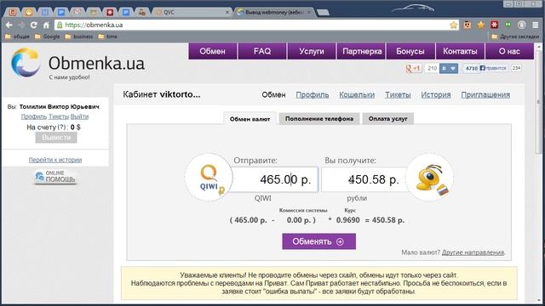Close the QVC tab
The width and height of the screenshot is (545, 306).
[x=227, y=12]
